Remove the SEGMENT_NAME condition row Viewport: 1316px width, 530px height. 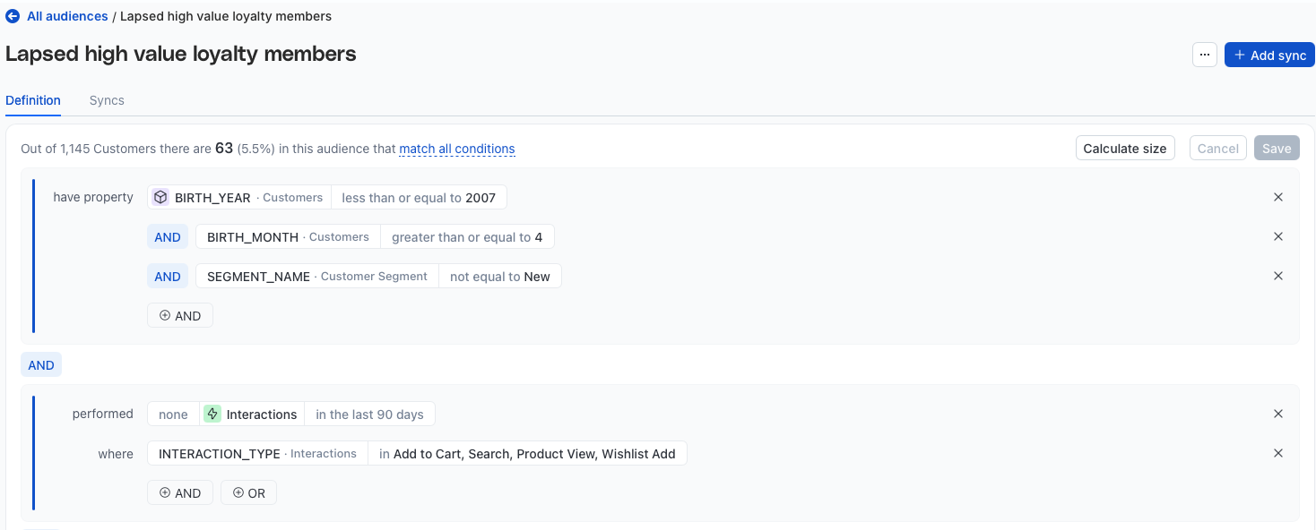pyautogui.click(x=1278, y=277)
